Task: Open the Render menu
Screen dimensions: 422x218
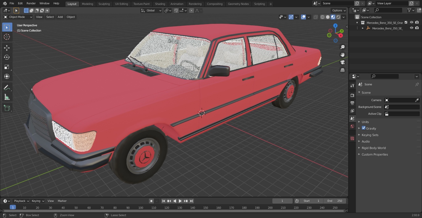Action: 31,3
